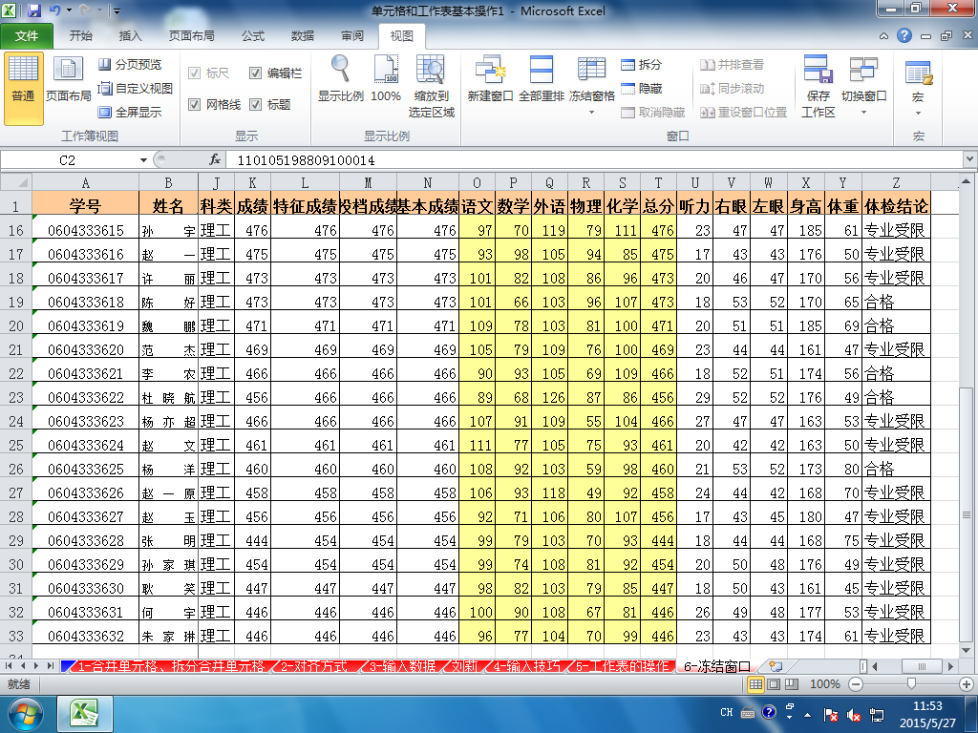Insert a new worksheet tab icon
Screen dimensions: 978x733
[776, 666]
